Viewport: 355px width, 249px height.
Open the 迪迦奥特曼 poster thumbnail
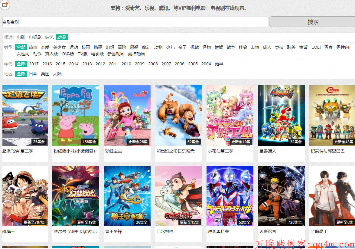coord(230,196)
